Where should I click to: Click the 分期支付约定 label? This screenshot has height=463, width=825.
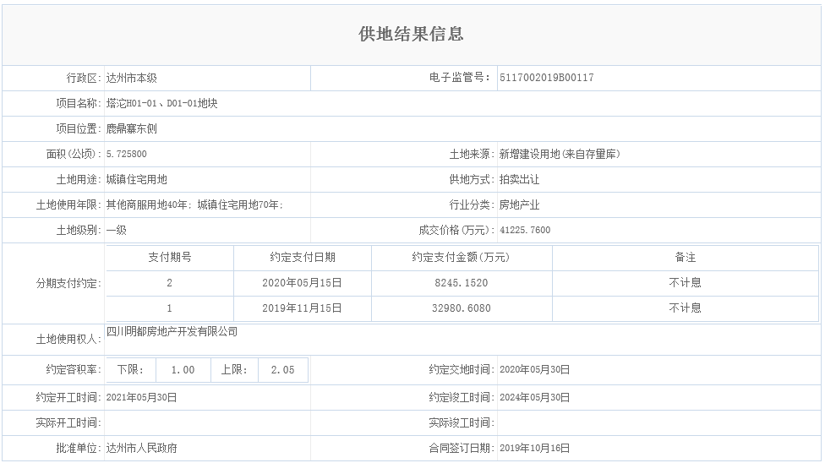[68, 284]
